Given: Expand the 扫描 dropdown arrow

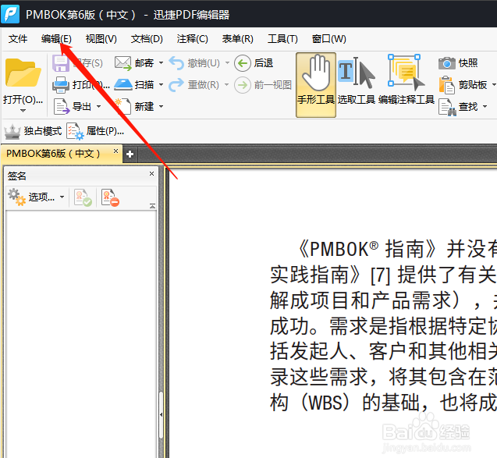Looking at the screenshot, I should (161, 84).
